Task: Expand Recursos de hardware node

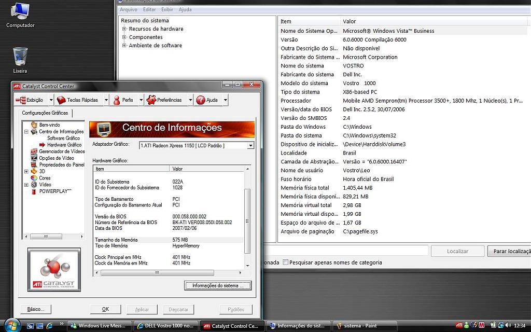Action: coord(124,29)
